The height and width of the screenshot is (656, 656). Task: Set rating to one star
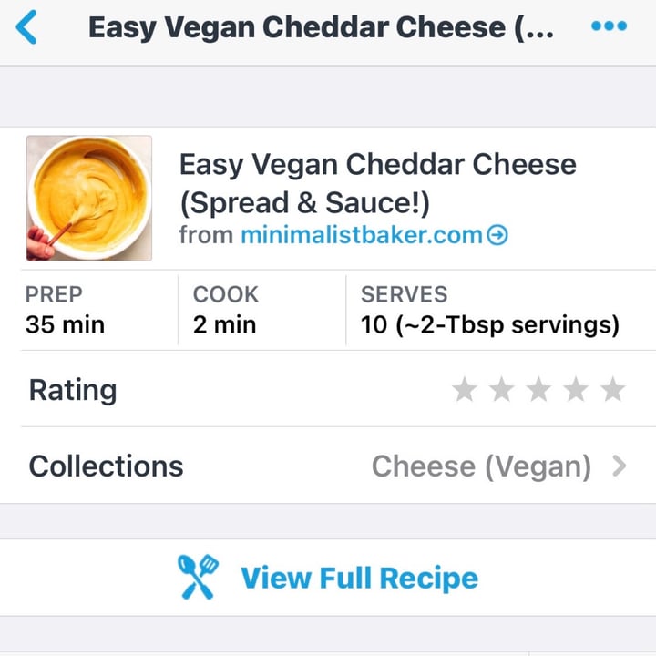(465, 389)
